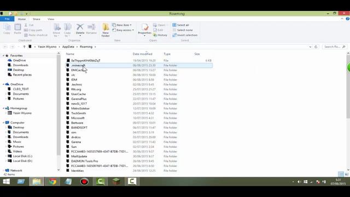Viewport: 350px width, 197px height.
Task: Click the Forward navigation arrow
Action: 12,47
